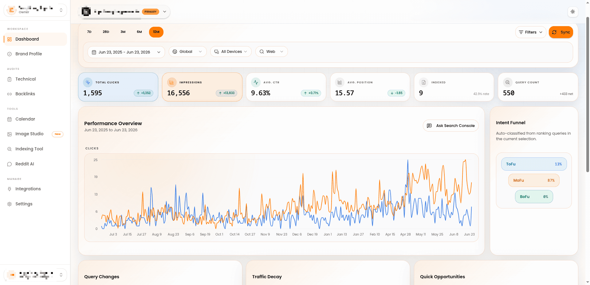Toggle the Avg. Position metric card
This screenshot has width=590, height=285.
point(370,87)
